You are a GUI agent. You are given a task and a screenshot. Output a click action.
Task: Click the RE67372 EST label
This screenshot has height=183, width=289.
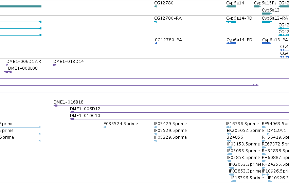275,144
